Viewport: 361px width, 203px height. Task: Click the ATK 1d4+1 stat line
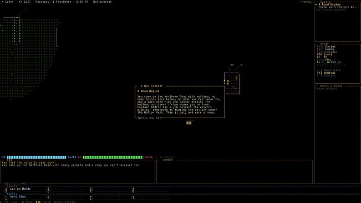coord(324,54)
